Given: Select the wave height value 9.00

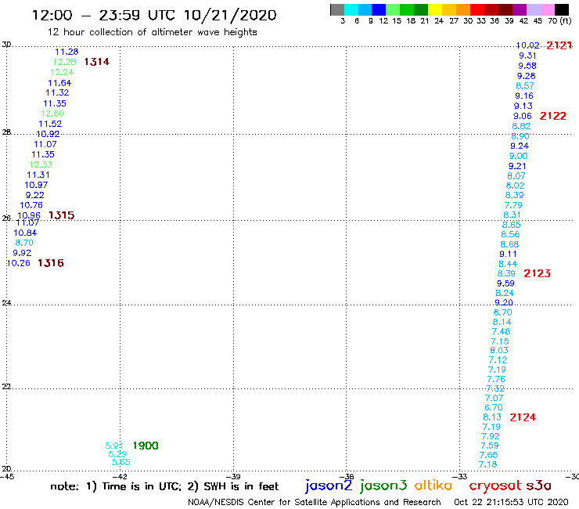Looking at the screenshot, I should click(518, 156).
